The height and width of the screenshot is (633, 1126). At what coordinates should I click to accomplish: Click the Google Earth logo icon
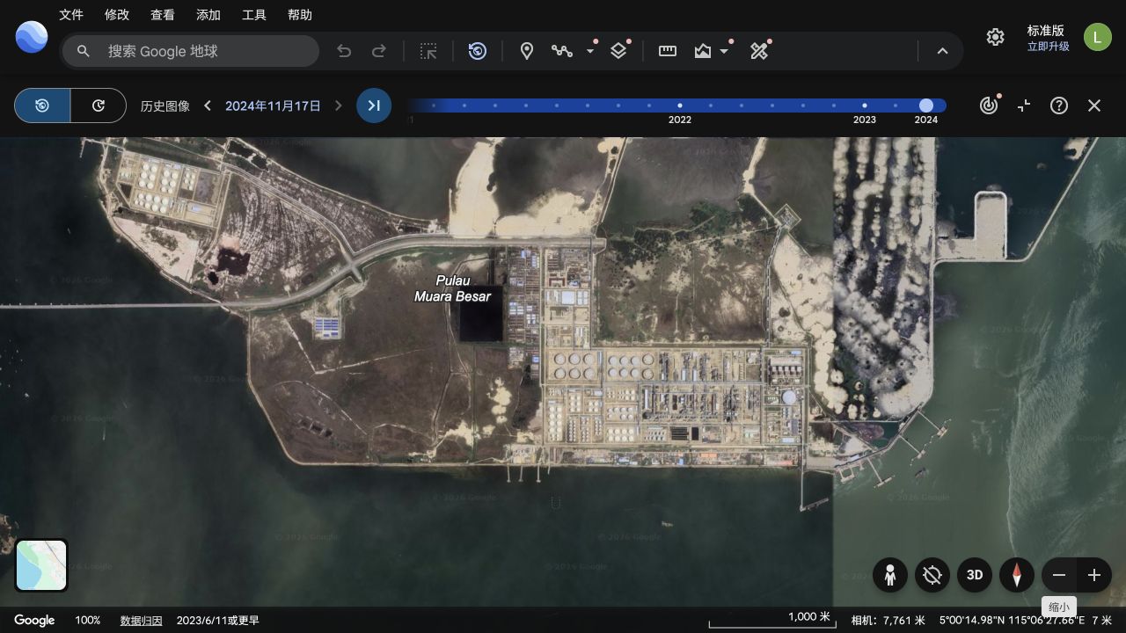coord(32,37)
